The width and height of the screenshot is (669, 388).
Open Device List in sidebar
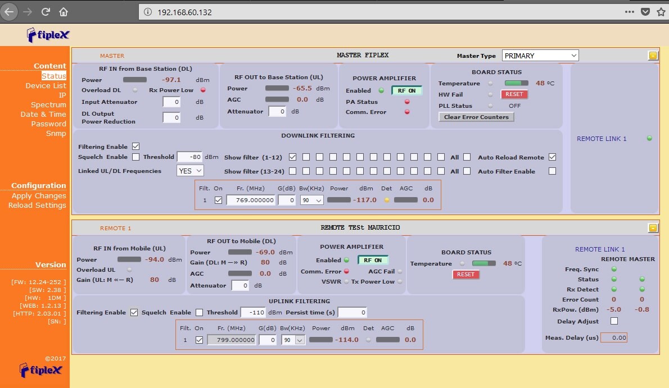pos(46,86)
